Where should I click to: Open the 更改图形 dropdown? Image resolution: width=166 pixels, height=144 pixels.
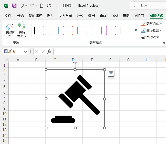point(11,34)
